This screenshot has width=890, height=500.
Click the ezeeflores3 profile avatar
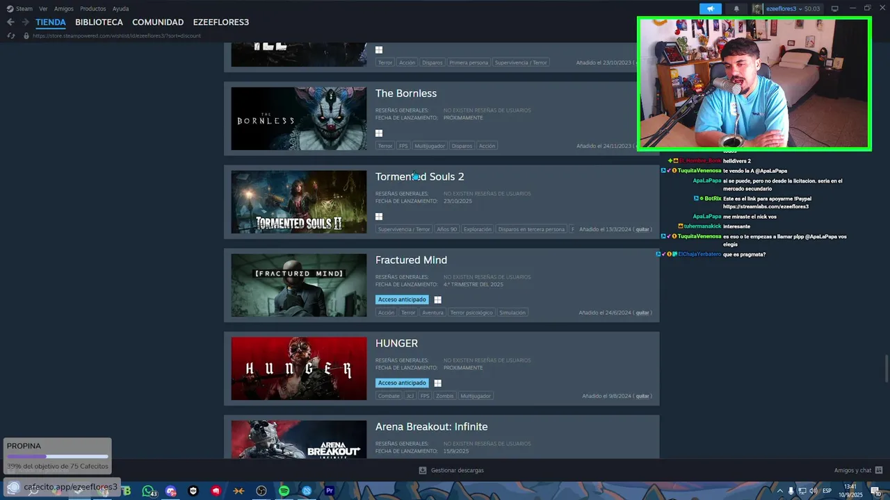(x=757, y=9)
